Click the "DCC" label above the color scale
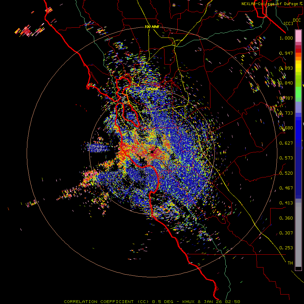 297,20
